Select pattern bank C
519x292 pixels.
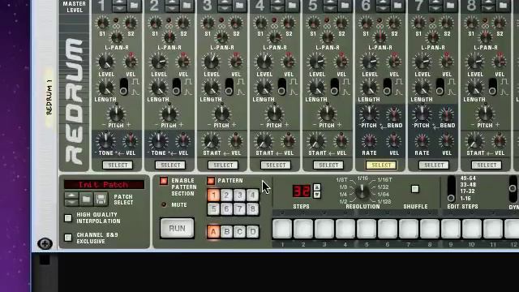(x=240, y=232)
